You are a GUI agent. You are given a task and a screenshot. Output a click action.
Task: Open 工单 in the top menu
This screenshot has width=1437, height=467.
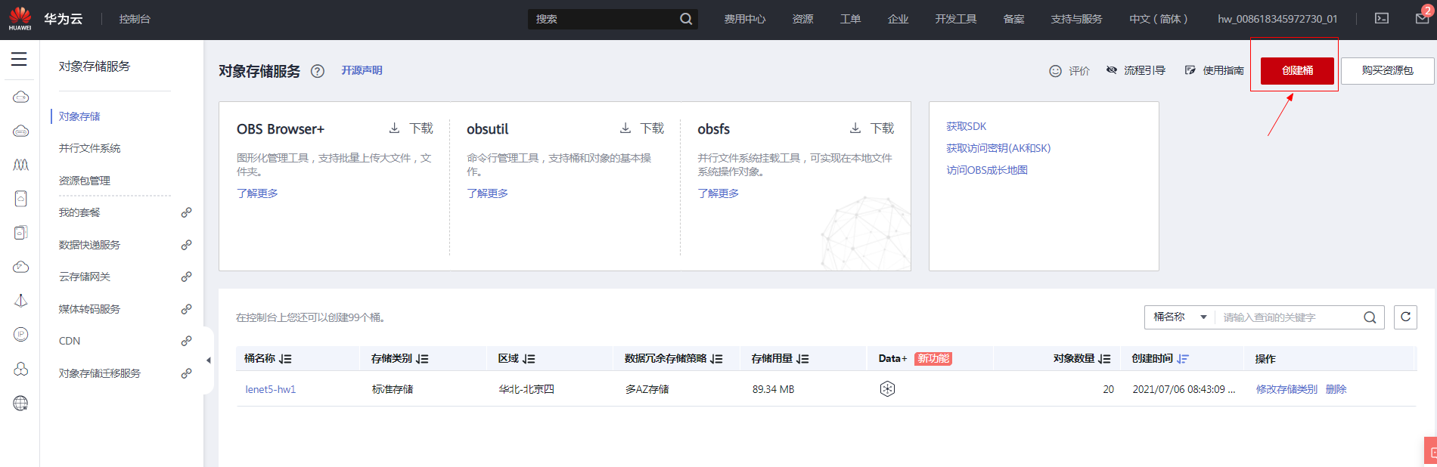pos(850,19)
